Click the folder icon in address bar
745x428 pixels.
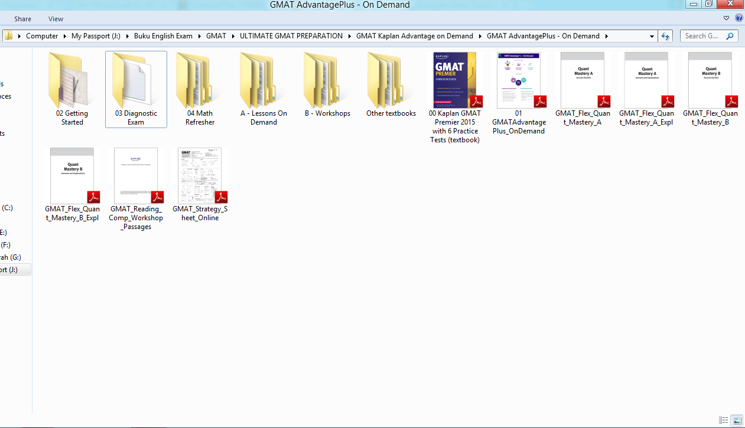pyautogui.click(x=8, y=35)
